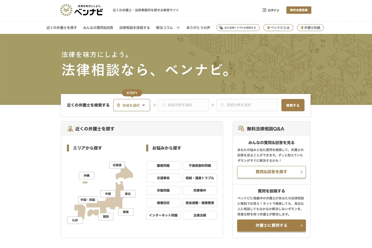This screenshot has height=248, width=372.
Task: Click the Hokkaido island shape on map
Action: 126,174
